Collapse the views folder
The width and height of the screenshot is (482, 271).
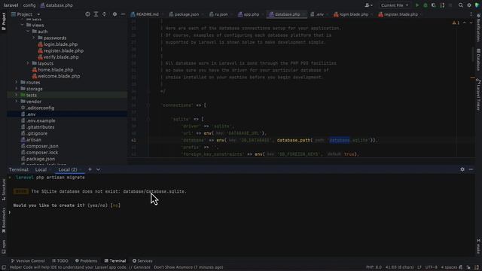coord(22,25)
